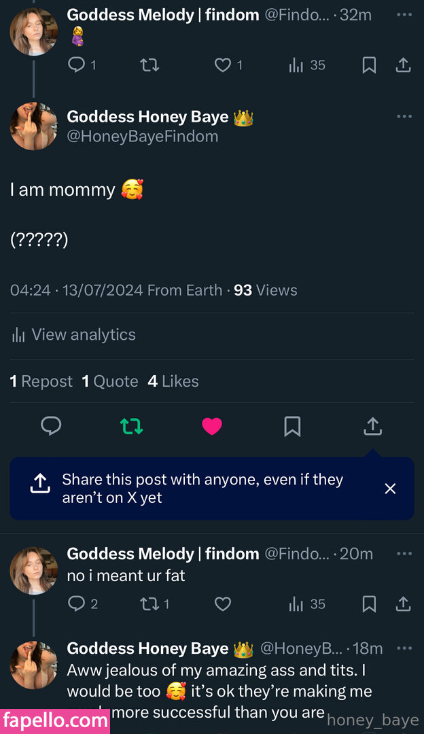This screenshot has width=424, height=734.
Task: Open more options on 20m reply
Action: (x=404, y=554)
